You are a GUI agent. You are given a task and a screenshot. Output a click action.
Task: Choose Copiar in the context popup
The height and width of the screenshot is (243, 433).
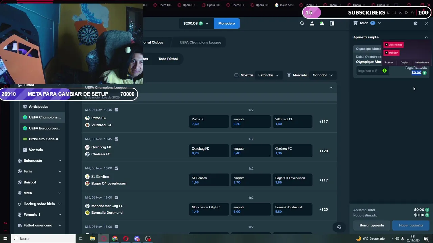[x=404, y=62]
